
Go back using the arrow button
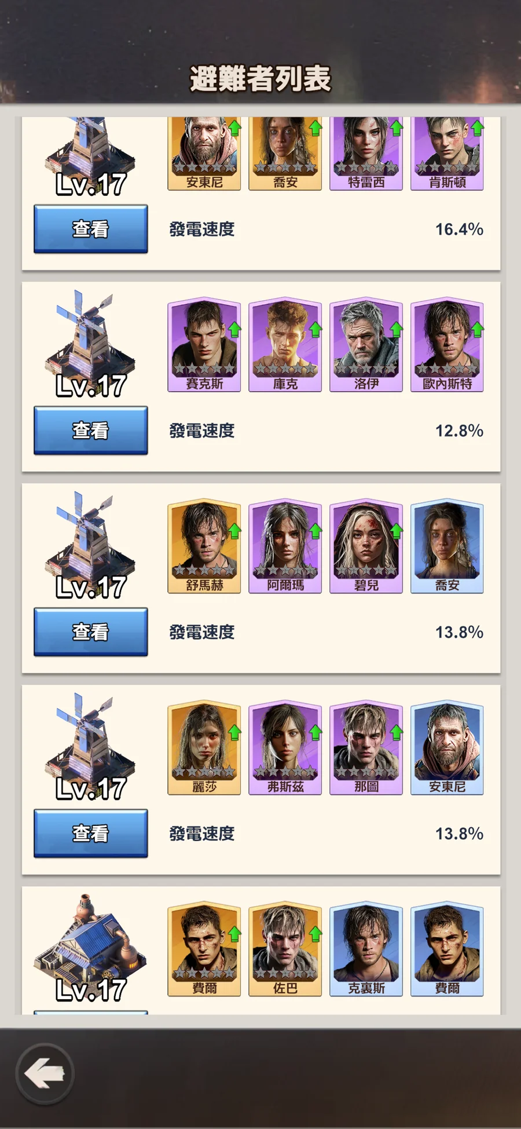click(x=45, y=1073)
